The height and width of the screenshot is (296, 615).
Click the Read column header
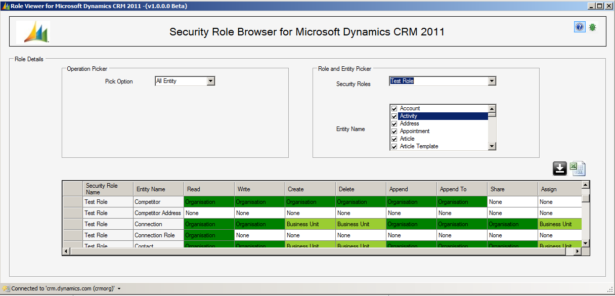[x=209, y=189]
